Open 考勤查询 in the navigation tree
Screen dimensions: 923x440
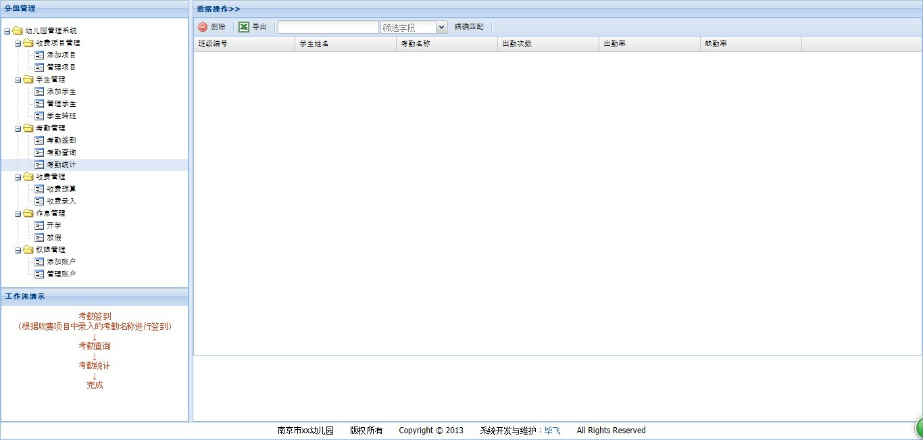click(61, 152)
